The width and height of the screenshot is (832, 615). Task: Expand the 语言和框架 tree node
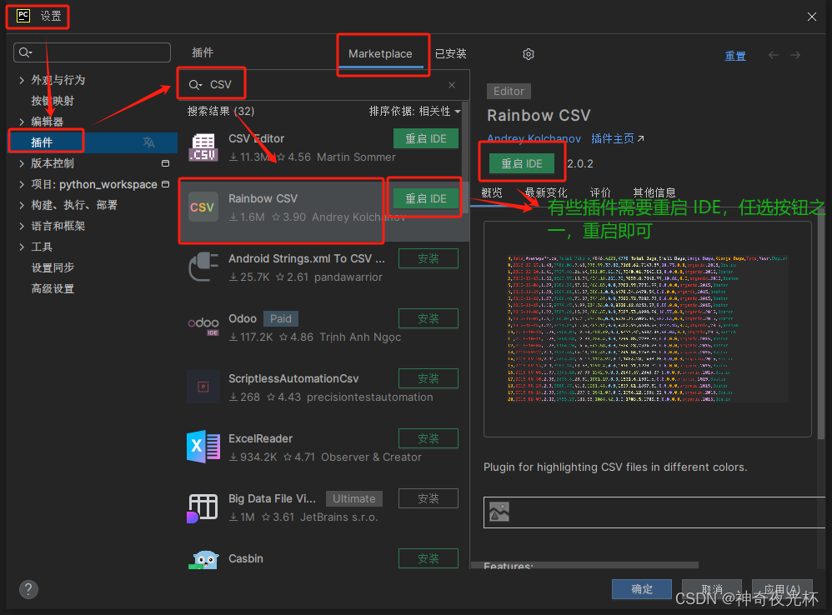(x=21, y=226)
